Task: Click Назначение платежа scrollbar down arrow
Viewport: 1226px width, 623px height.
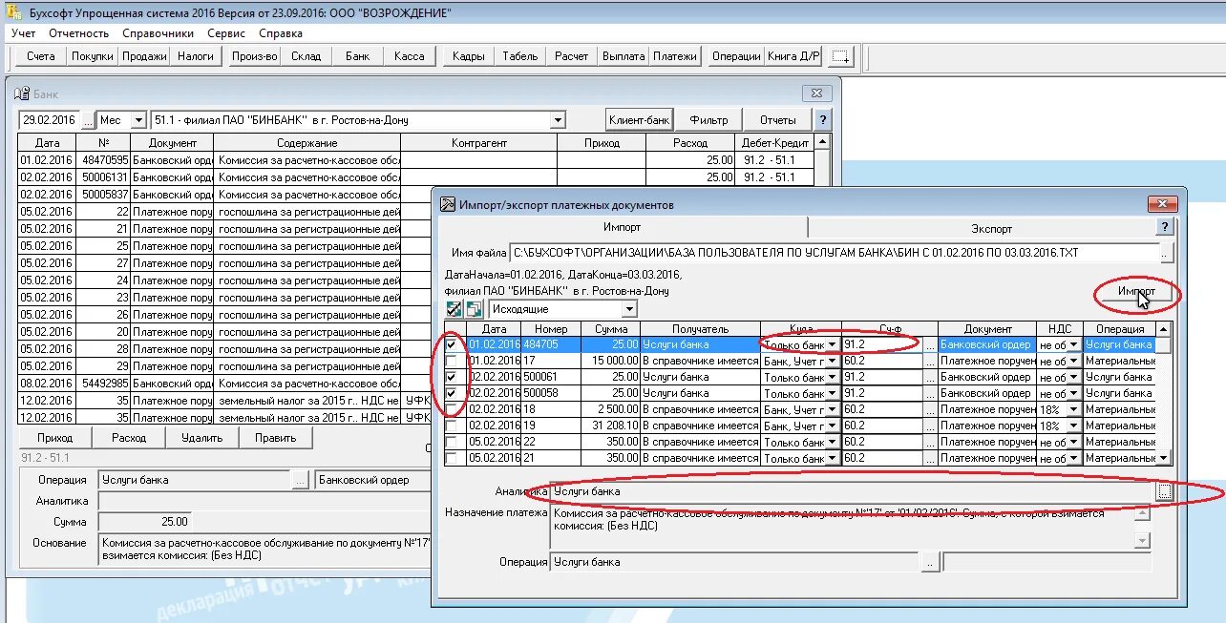Action: [1142, 540]
